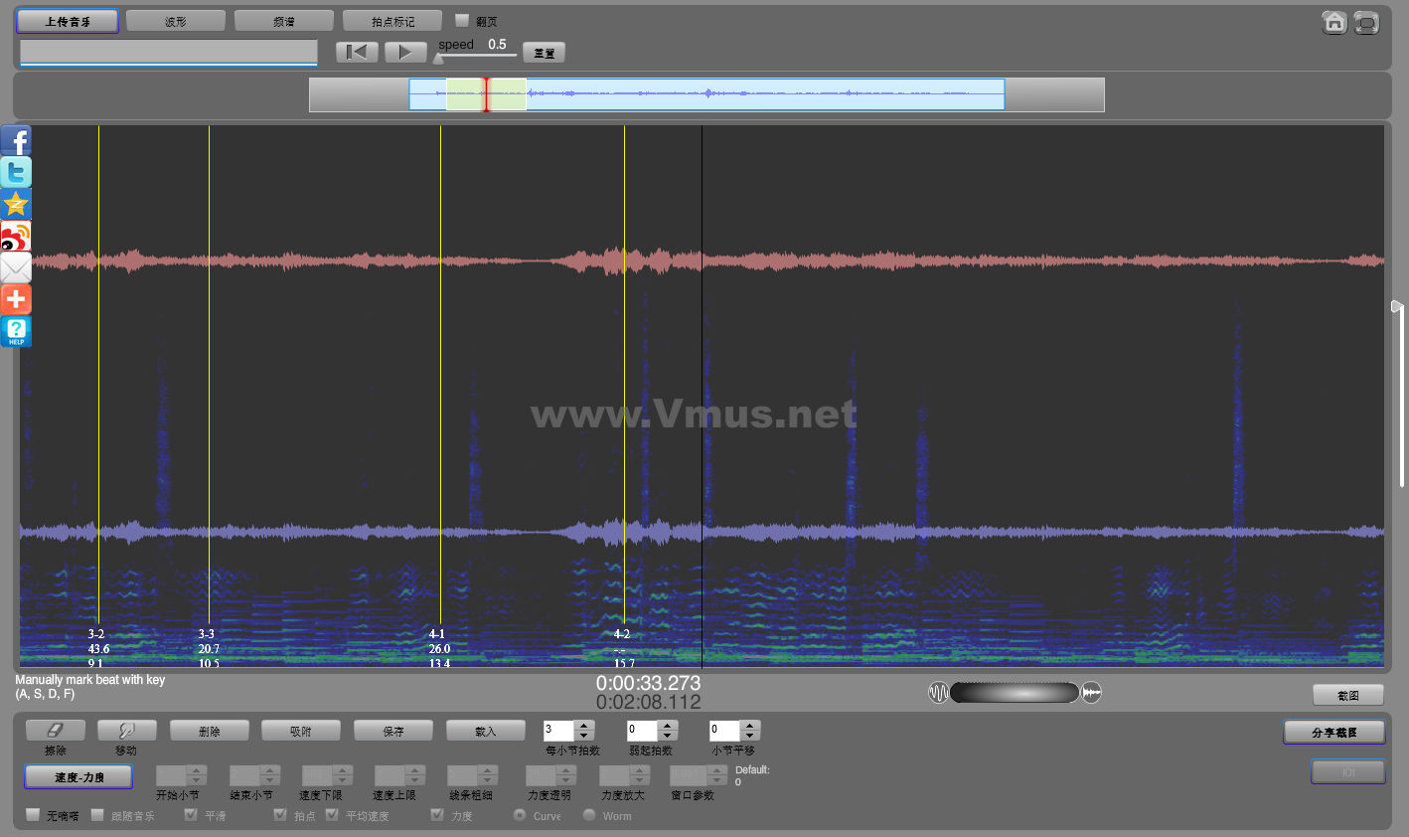
Task: Select the eraser (擦除) tool
Action: pyautogui.click(x=56, y=731)
